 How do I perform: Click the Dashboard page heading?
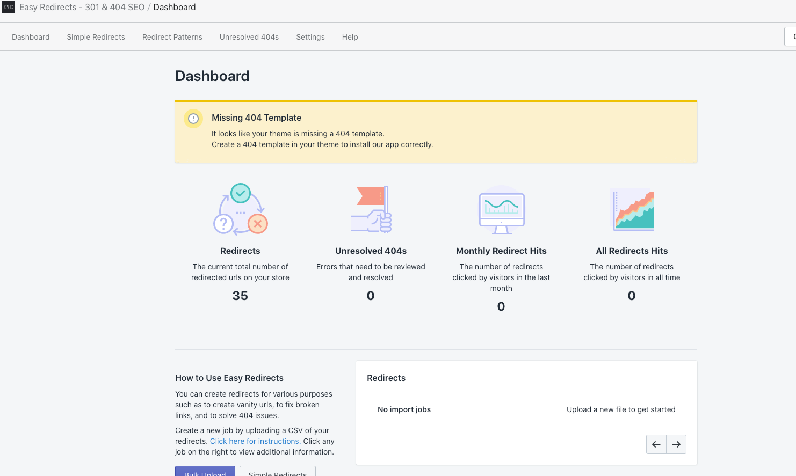point(212,76)
